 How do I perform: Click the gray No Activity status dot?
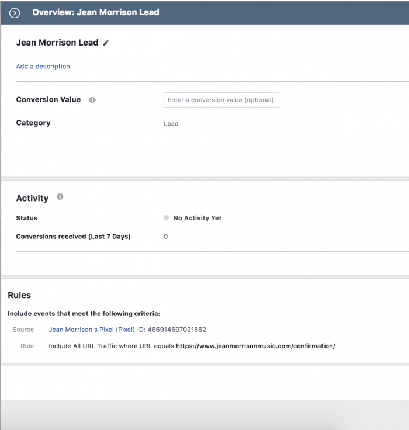[167, 218]
